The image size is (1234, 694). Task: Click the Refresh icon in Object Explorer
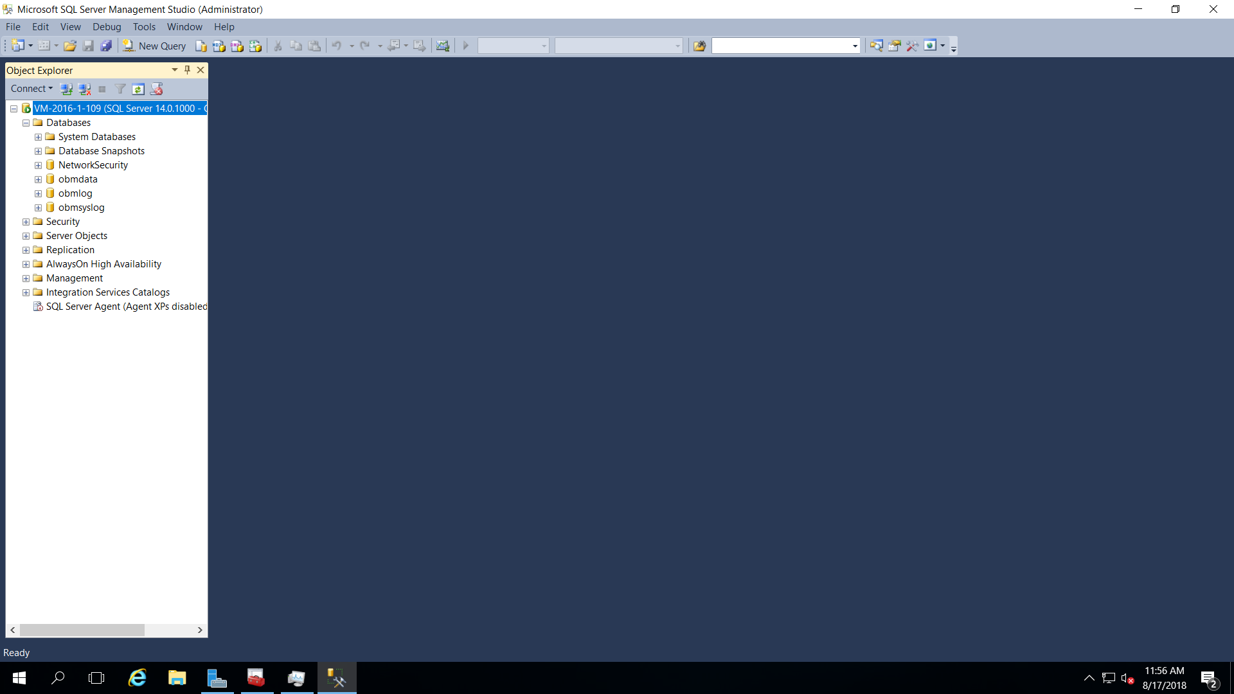click(x=138, y=89)
